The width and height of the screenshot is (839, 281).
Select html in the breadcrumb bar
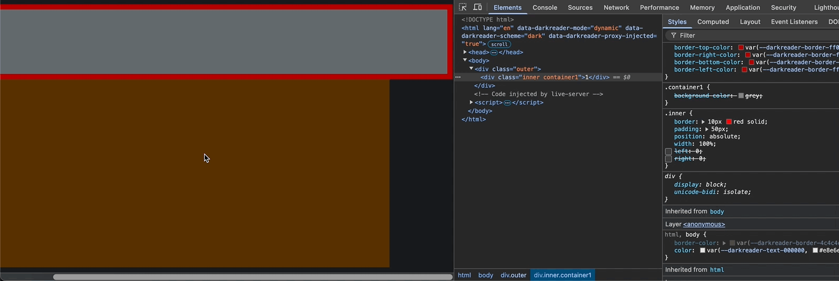464,275
